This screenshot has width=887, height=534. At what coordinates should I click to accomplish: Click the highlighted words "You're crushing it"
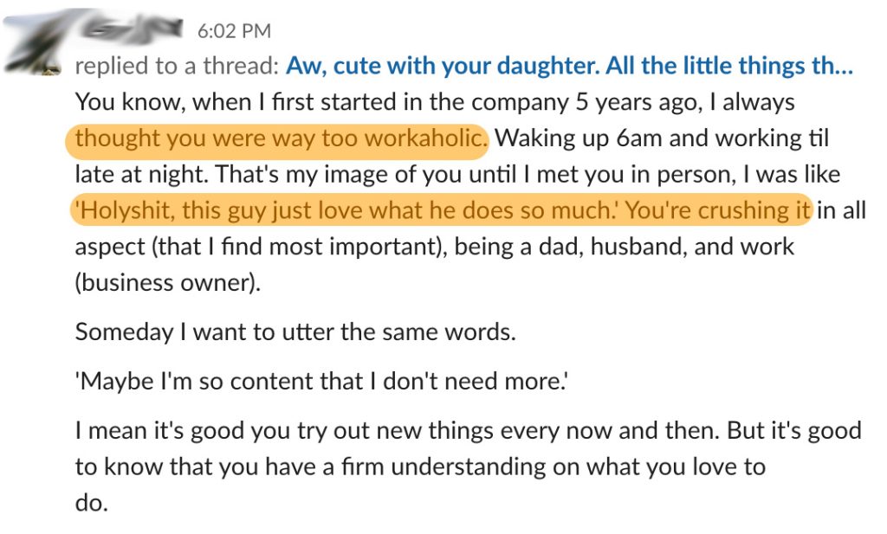717,210
